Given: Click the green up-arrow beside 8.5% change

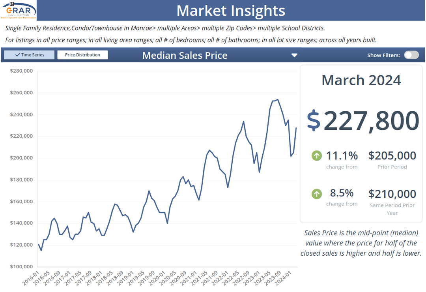Looking at the screenshot, I should [x=317, y=193].
